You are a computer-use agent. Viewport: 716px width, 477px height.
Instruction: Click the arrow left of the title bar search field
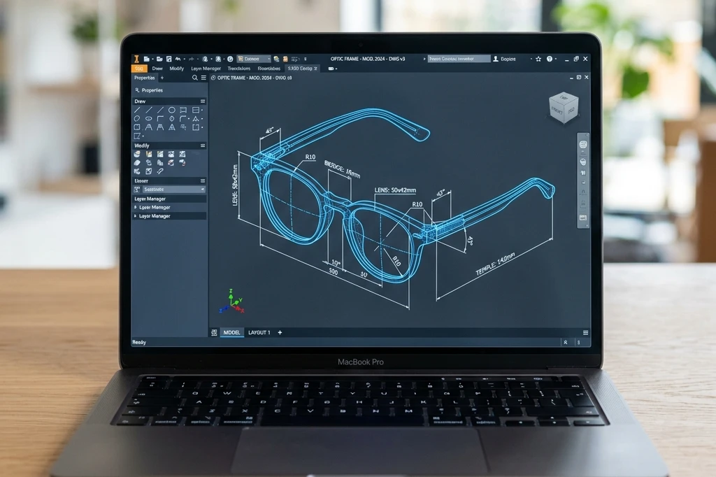[x=424, y=59]
